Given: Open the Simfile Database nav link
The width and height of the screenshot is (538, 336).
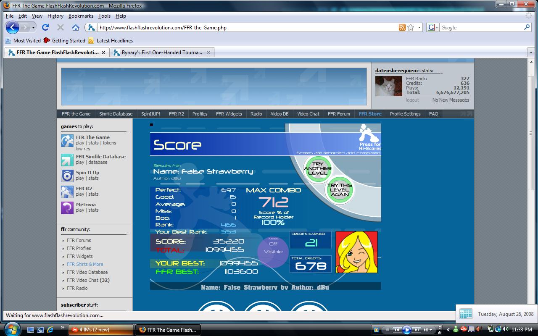Looking at the screenshot, I should [116, 114].
